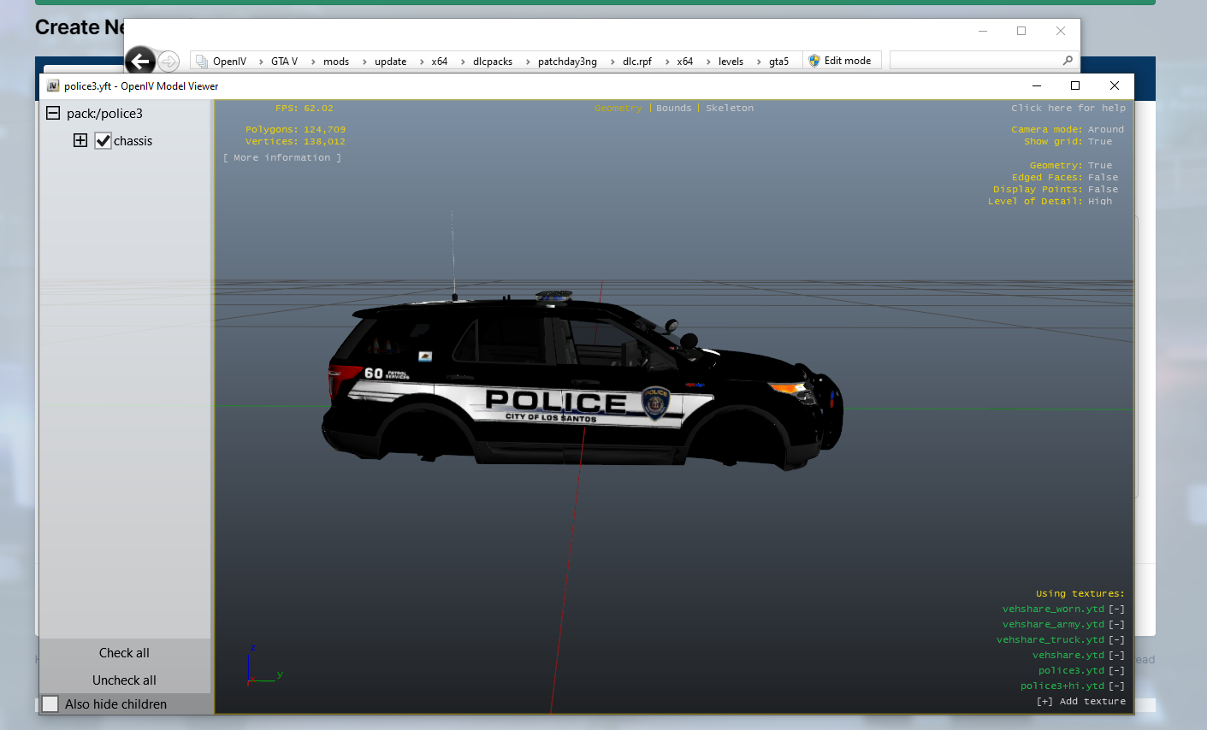Expand the chassis tree node
The width and height of the screenshot is (1207, 730).
pyautogui.click(x=80, y=141)
